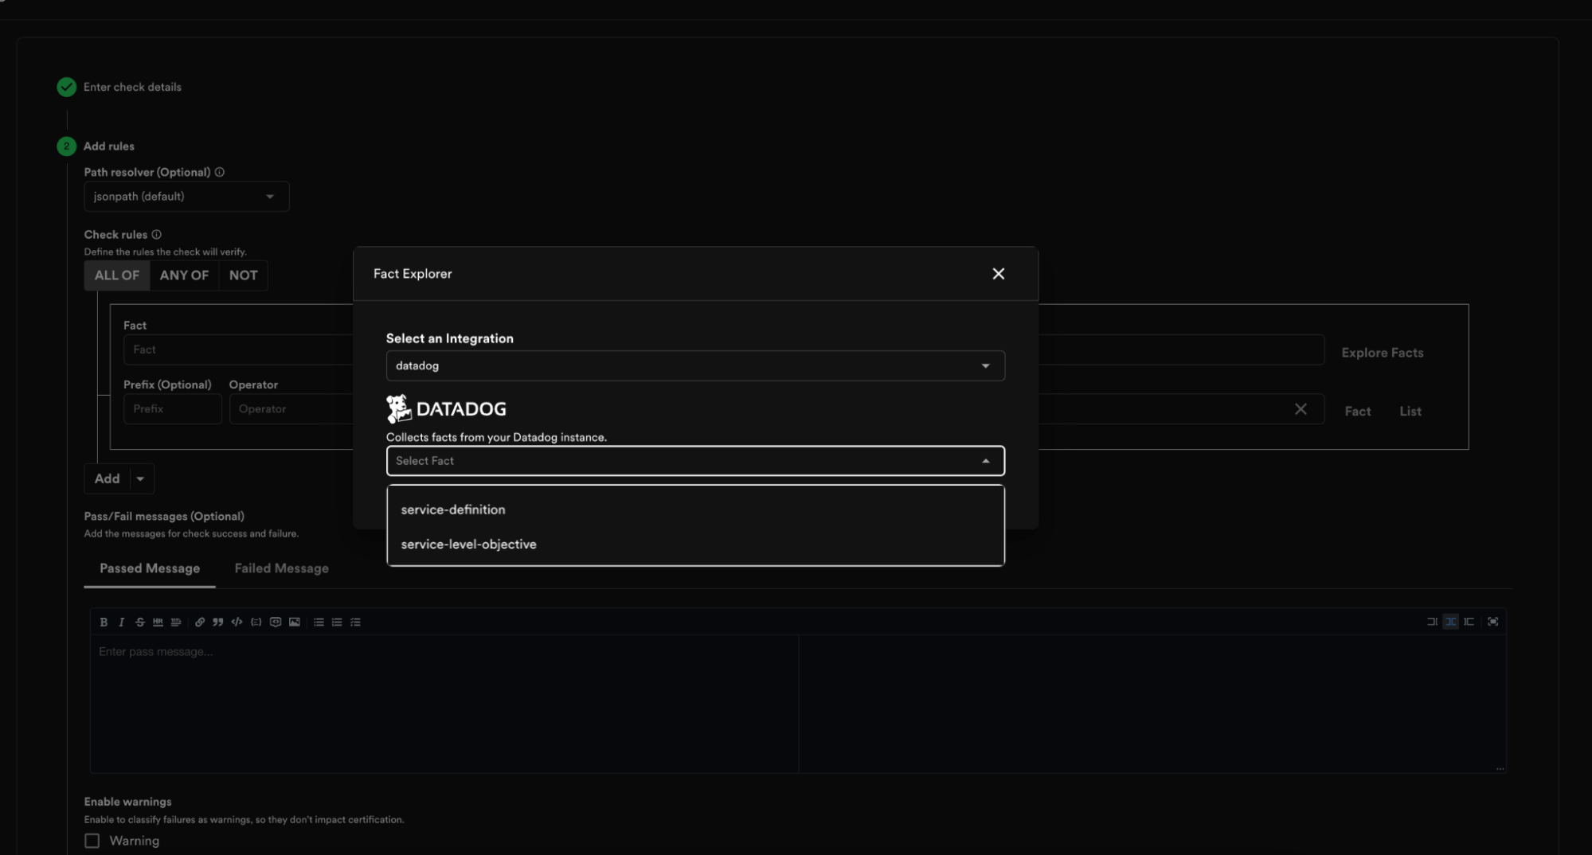This screenshot has height=855, width=1592.
Task: Close the Fact Explorer dialog
Action: tap(999, 273)
